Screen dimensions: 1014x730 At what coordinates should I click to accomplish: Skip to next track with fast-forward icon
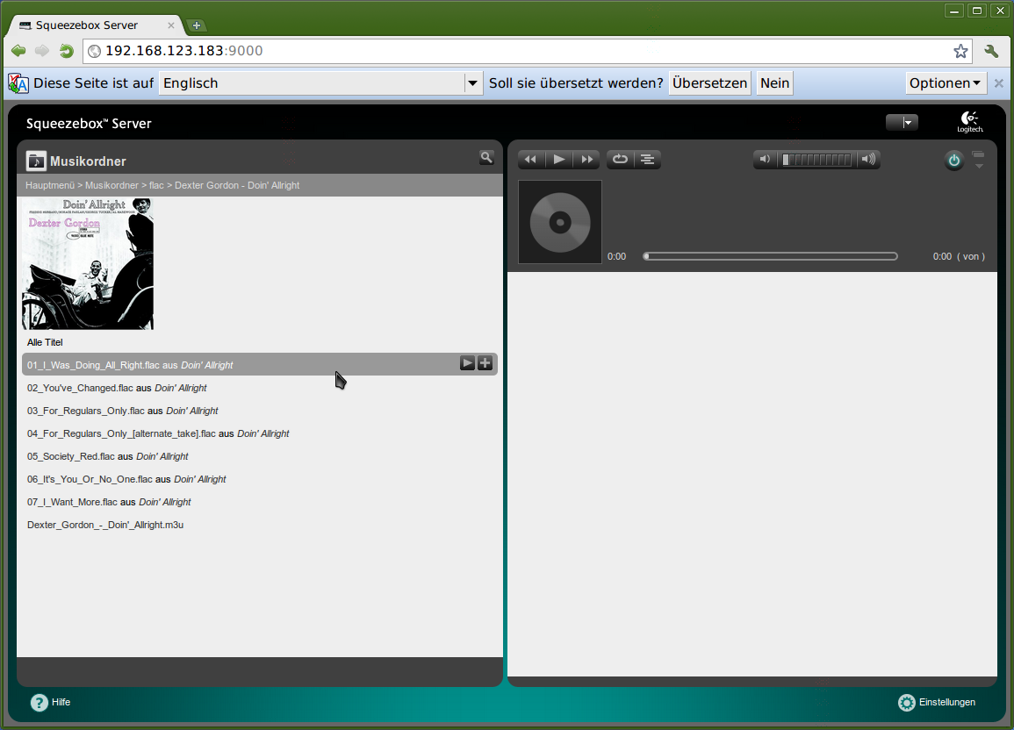point(587,159)
